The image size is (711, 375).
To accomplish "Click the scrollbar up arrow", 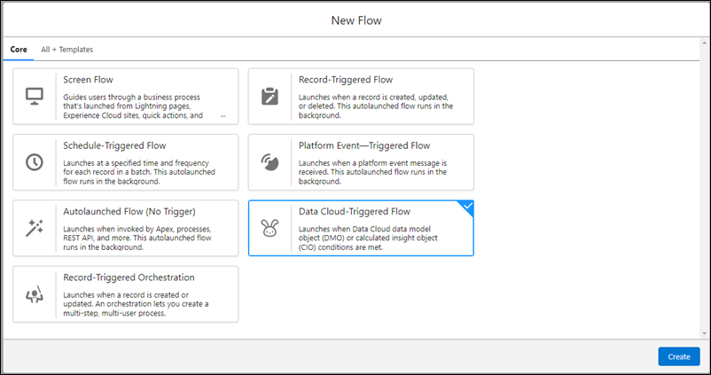I will coord(704,43).
